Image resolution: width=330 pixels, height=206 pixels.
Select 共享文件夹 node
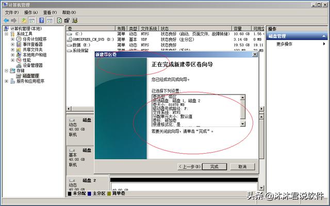tap(32, 49)
